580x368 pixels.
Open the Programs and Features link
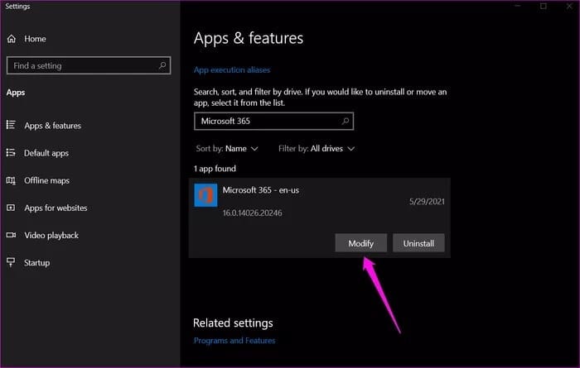pos(234,341)
